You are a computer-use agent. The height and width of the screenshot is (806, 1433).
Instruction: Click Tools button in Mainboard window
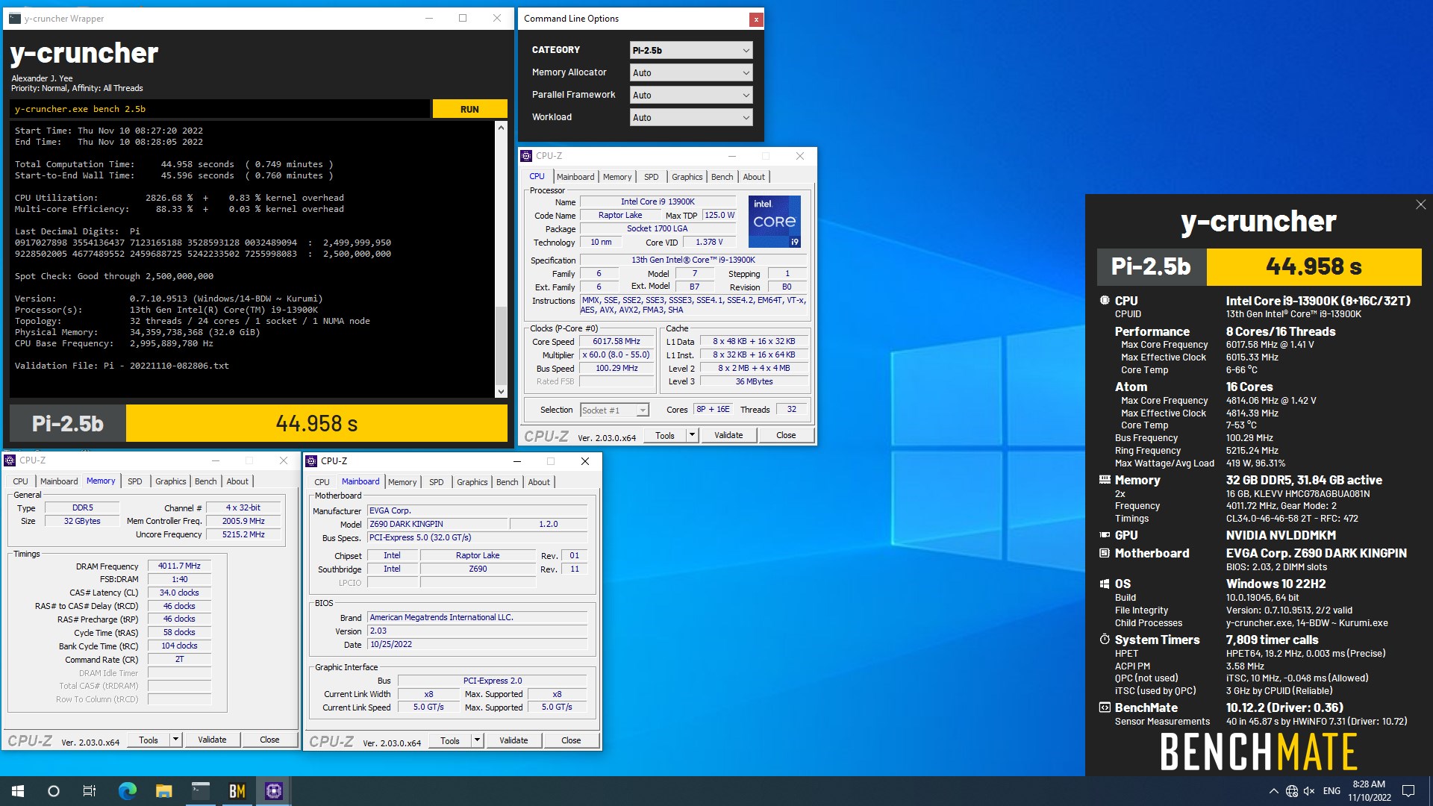[450, 740]
